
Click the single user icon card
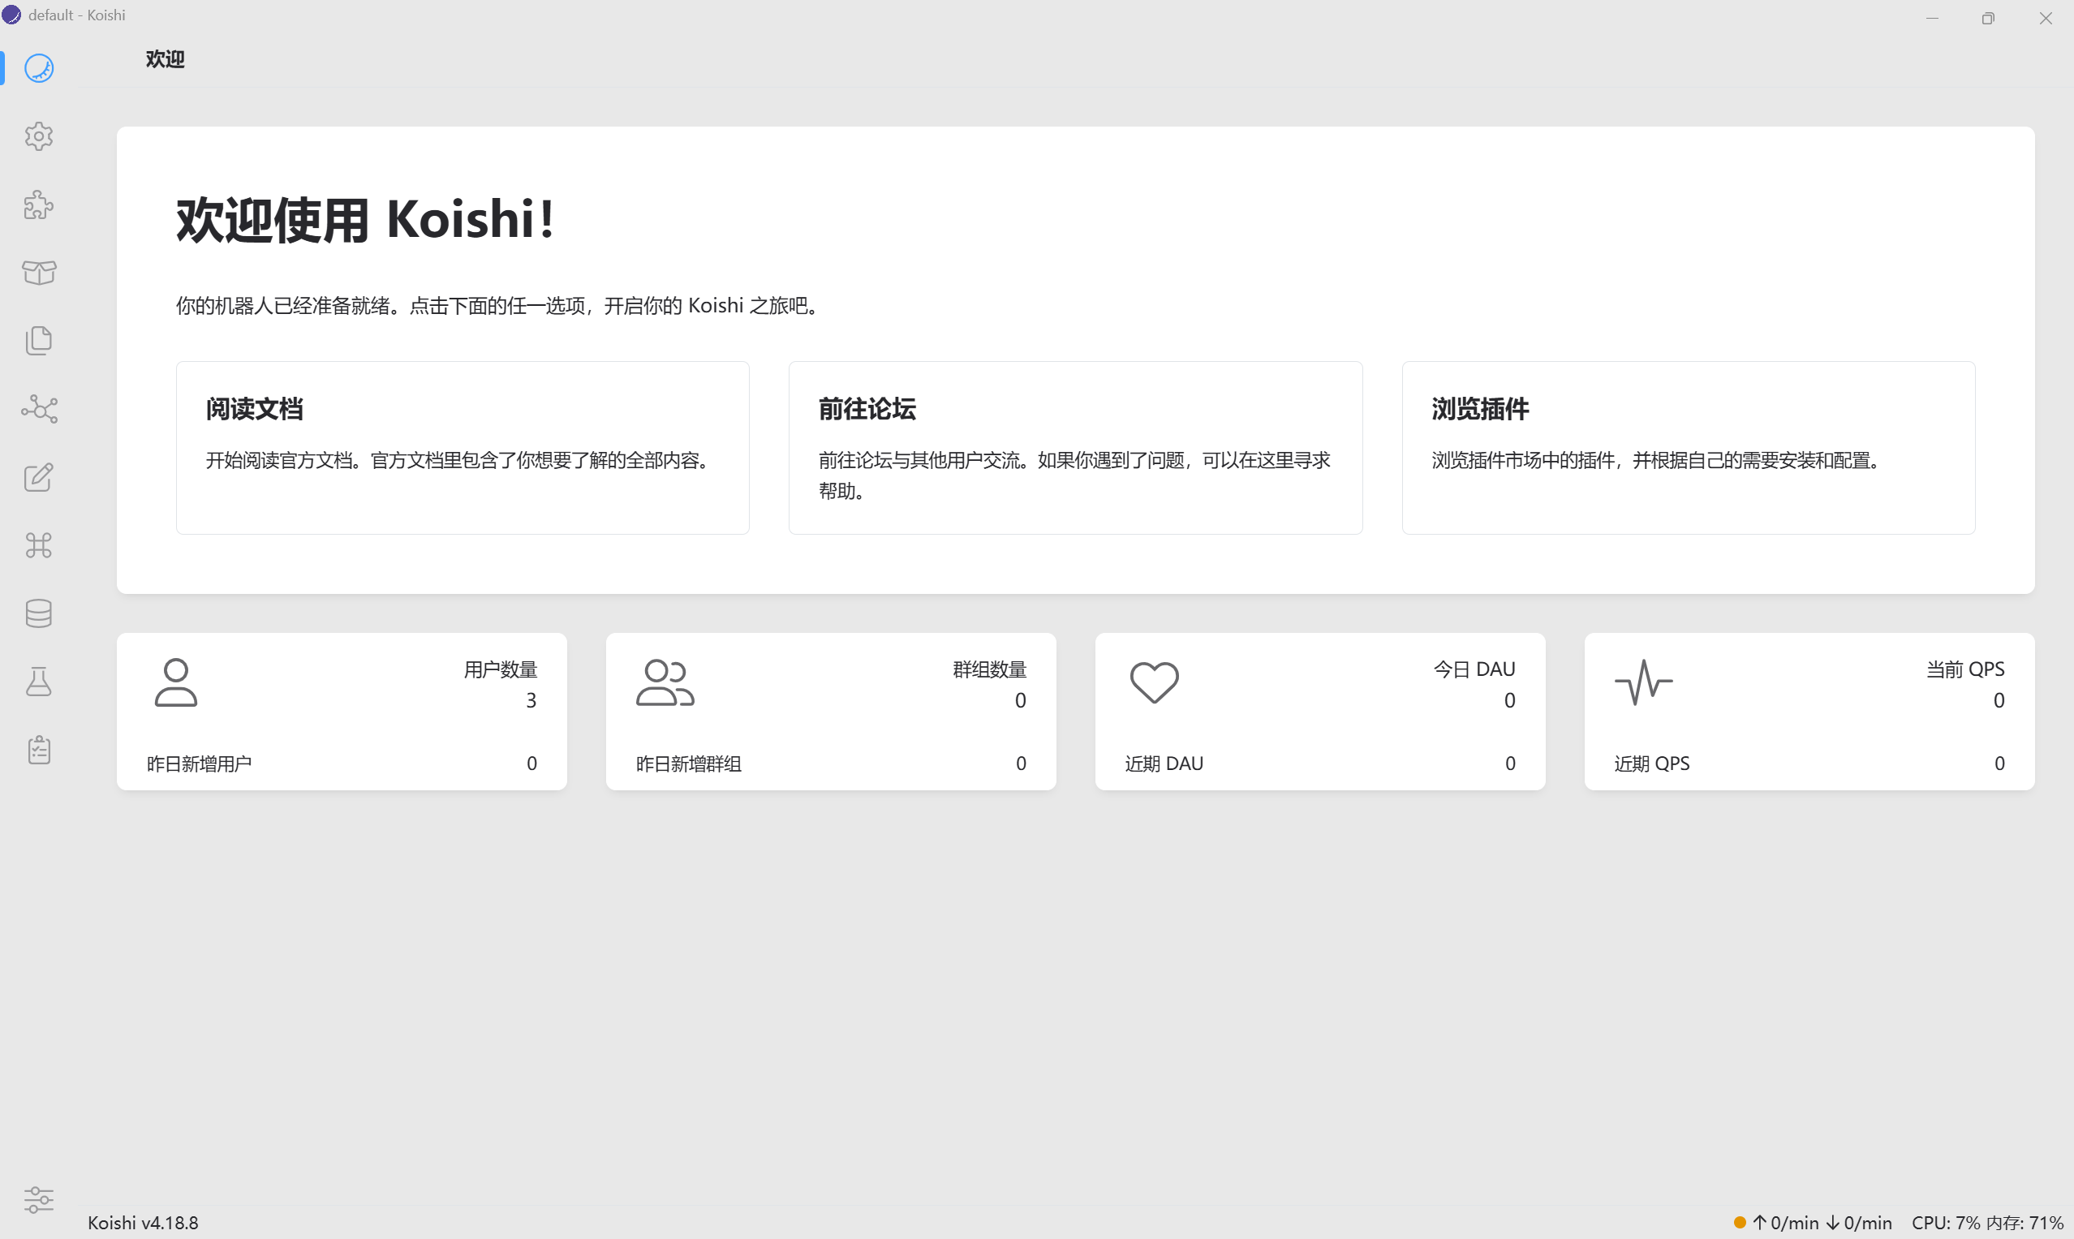tap(176, 683)
